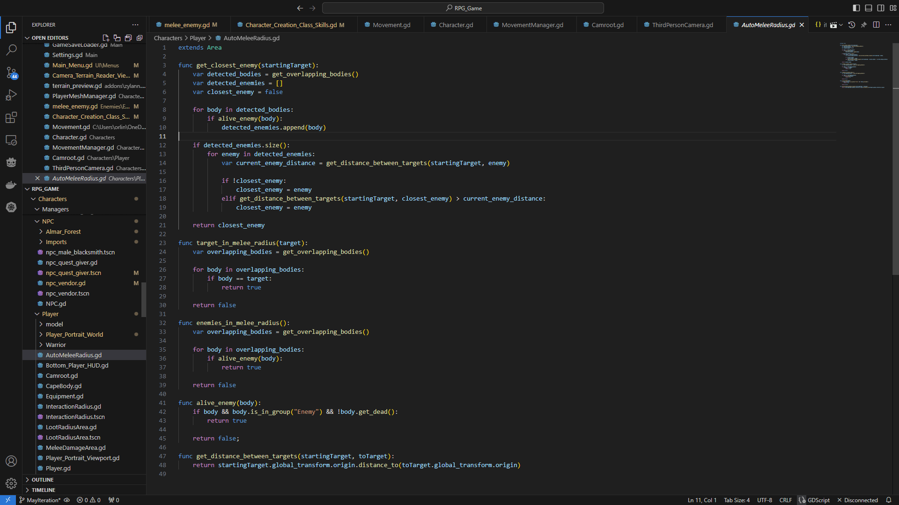The height and width of the screenshot is (505, 899).
Task: Open the Movement.gd tab
Action: [391, 25]
